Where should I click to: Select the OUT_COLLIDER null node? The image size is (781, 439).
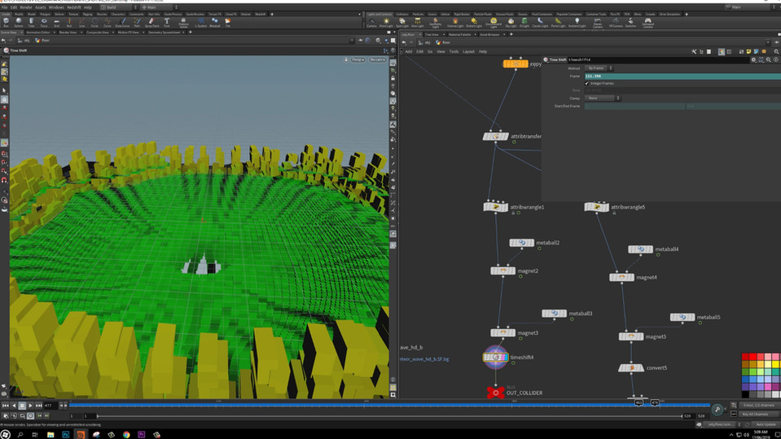point(494,393)
